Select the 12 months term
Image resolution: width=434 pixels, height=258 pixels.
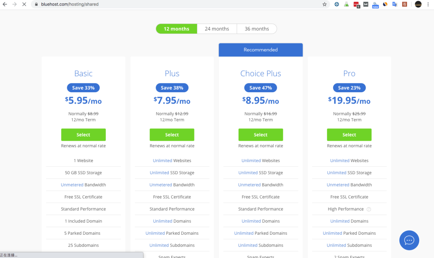(176, 29)
